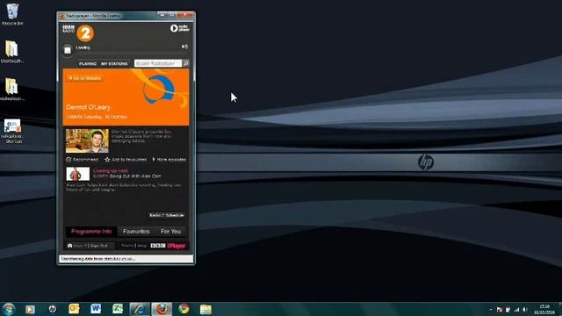Open Windows Explorer from the taskbar
The height and width of the screenshot is (316, 562).
tap(205, 309)
